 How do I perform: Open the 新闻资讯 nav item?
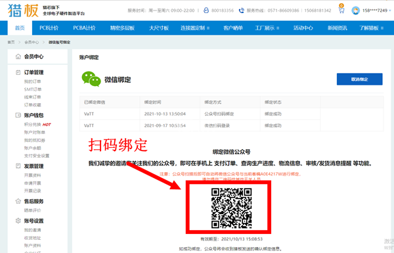tap(338, 28)
